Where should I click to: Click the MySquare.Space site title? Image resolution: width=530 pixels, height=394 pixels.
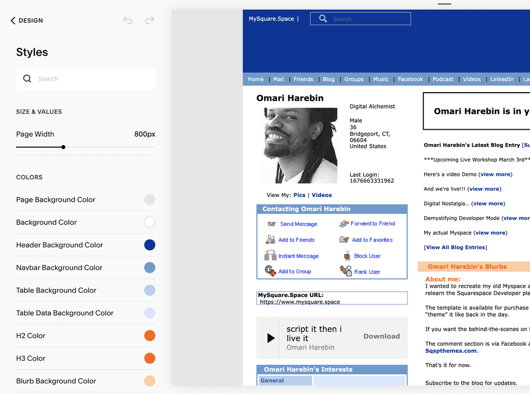(x=271, y=19)
